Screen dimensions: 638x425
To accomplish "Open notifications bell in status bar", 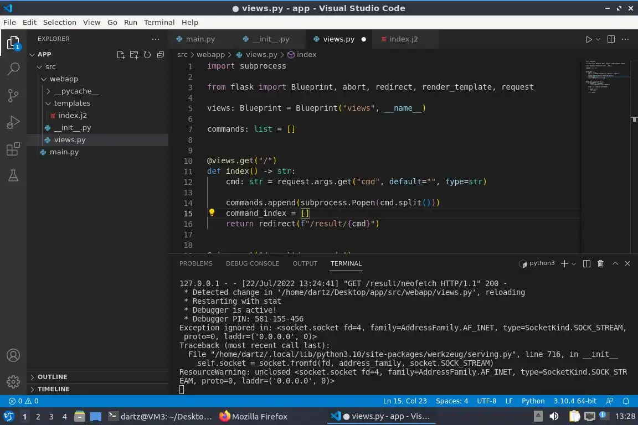I will (x=626, y=401).
